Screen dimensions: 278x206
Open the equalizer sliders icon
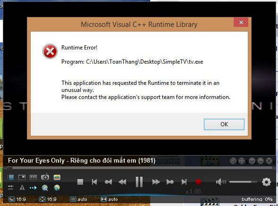(x=11, y=188)
